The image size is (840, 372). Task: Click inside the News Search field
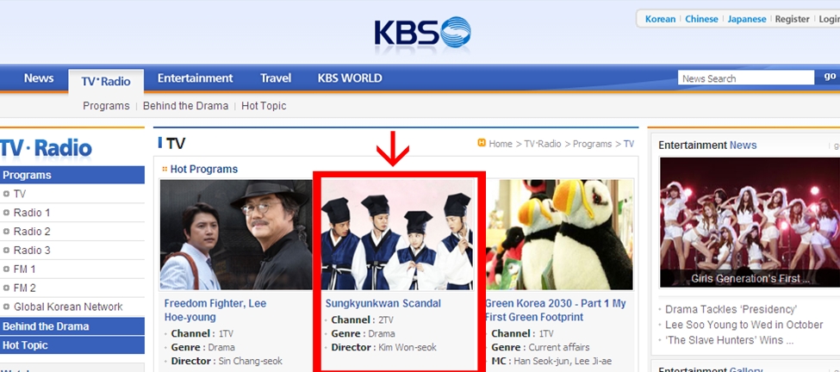[x=746, y=78]
